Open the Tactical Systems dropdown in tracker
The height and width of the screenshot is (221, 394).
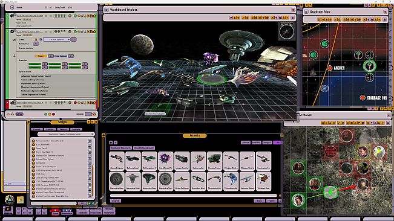pos(56,40)
